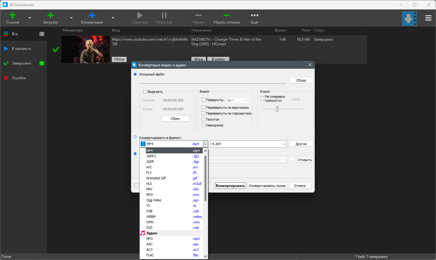Viewport: 436px width, 260px height.
Task: Click the volume slider handle
Action: 277,109
